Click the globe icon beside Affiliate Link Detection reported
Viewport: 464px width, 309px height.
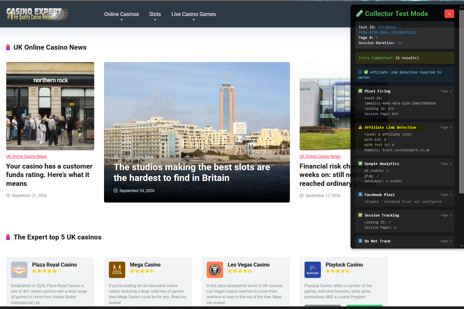pyautogui.click(x=360, y=72)
